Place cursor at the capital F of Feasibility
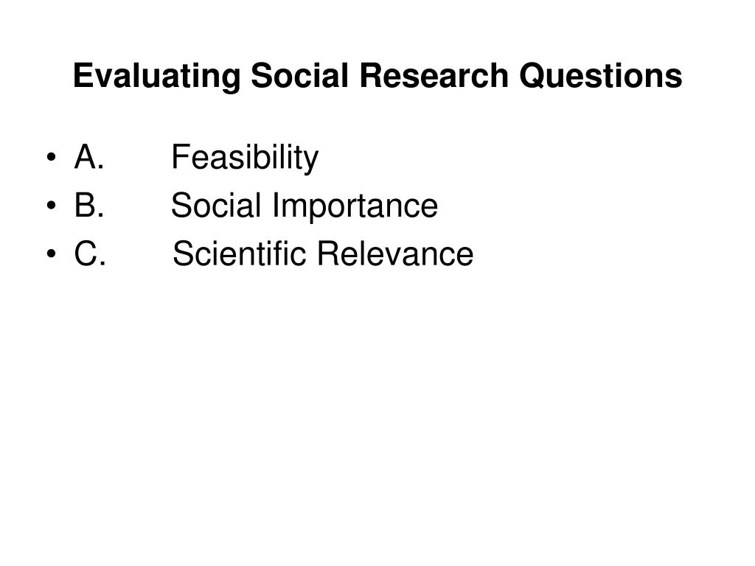This screenshot has width=755, height=566. 180,157
